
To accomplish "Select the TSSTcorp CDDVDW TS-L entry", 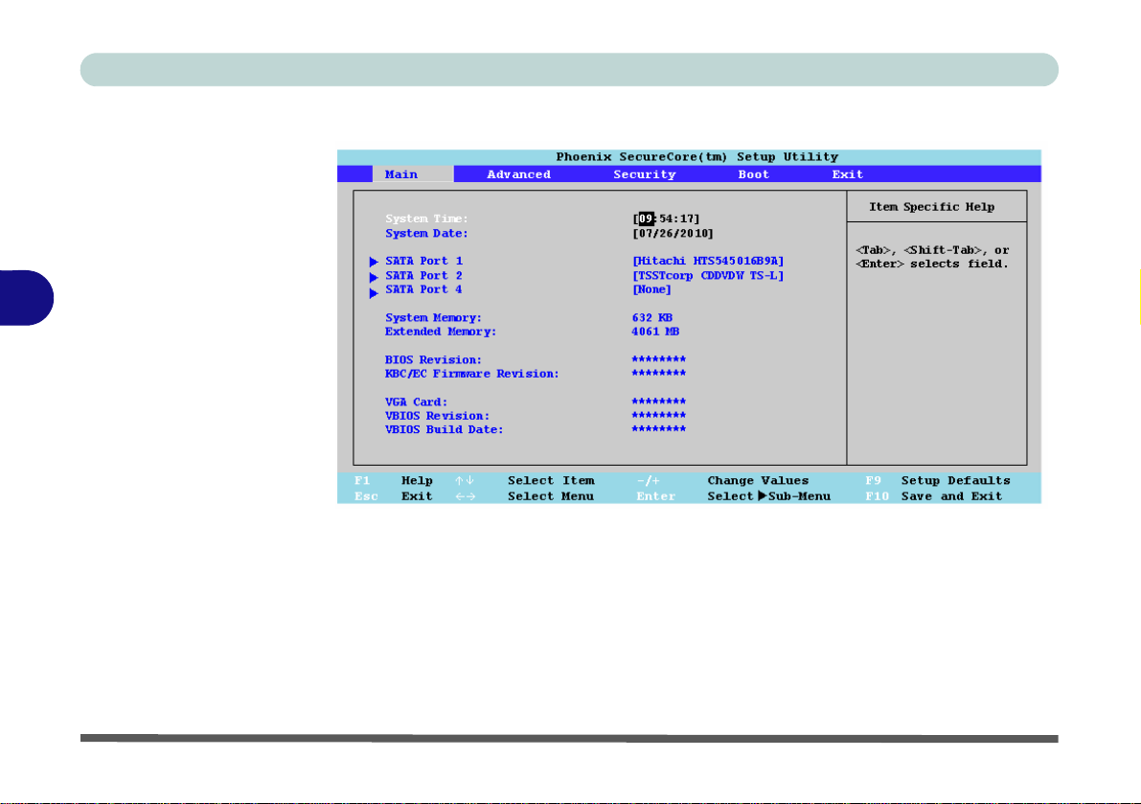I will point(708,276).
